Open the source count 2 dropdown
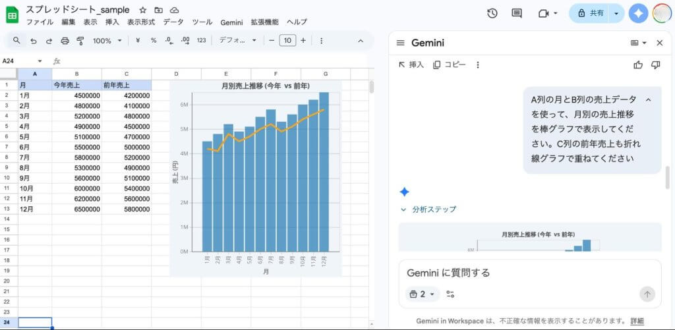The height and width of the screenshot is (330, 675). point(423,294)
